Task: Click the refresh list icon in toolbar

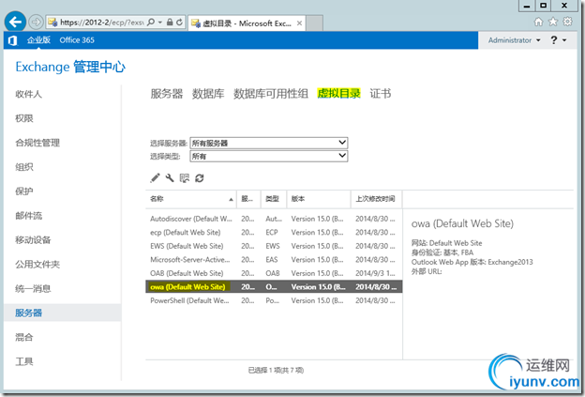Action: [x=200, y=178]
